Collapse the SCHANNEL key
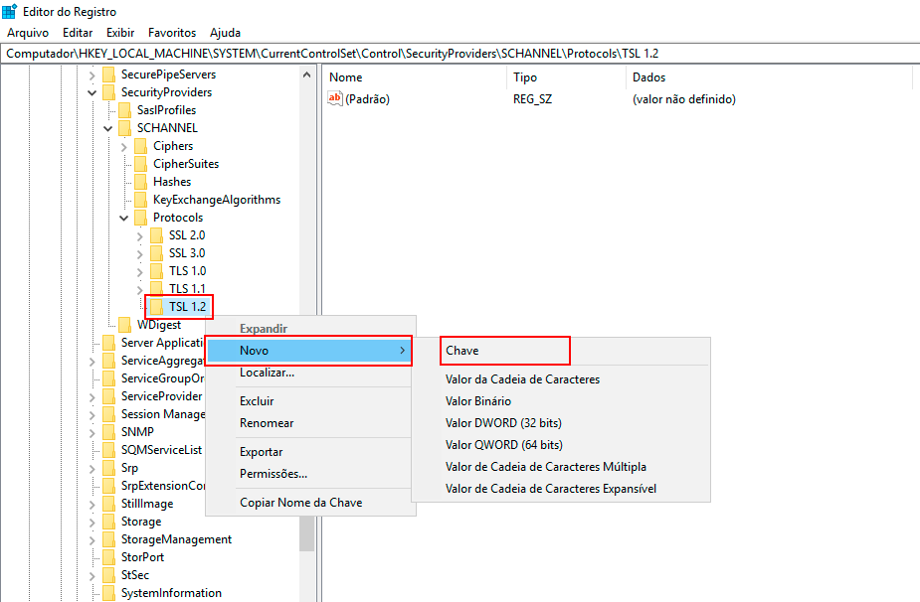This screenshot has height=602, width=920. (108, 128)
